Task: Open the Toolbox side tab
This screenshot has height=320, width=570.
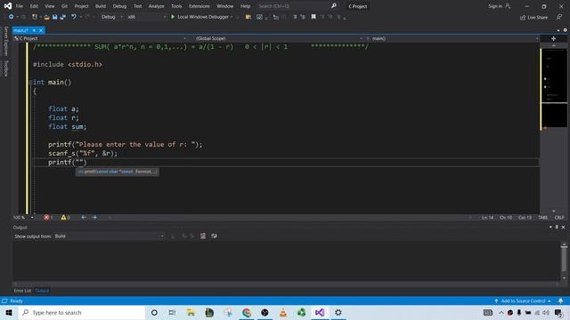Action: (5, 68)
